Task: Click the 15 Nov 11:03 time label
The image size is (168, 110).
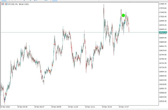Action: point(73,107)
